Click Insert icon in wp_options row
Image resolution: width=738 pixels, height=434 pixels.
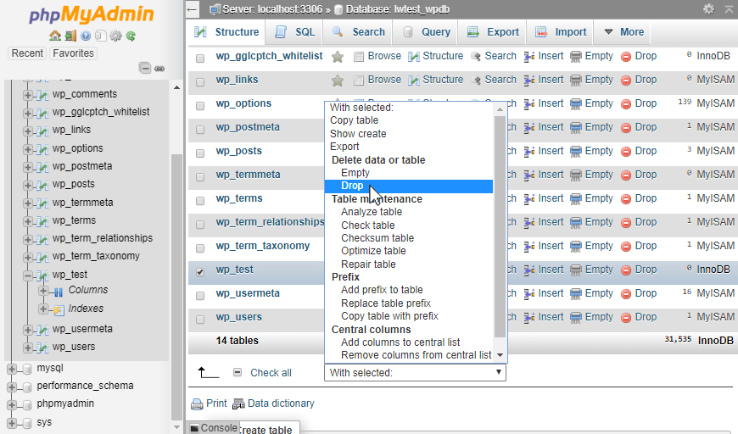(528, 104)
